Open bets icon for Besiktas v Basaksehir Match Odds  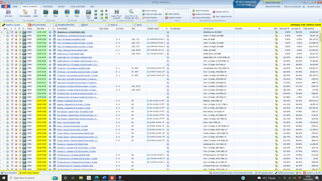276,101
